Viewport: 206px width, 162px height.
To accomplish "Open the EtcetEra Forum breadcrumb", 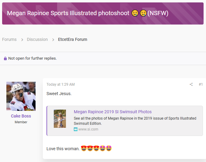I will [73, 39].
